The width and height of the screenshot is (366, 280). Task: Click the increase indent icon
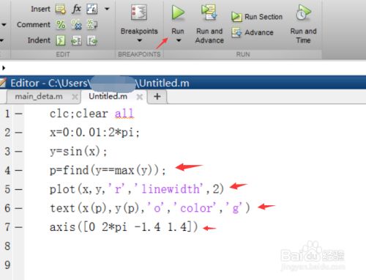pos(76,40)
